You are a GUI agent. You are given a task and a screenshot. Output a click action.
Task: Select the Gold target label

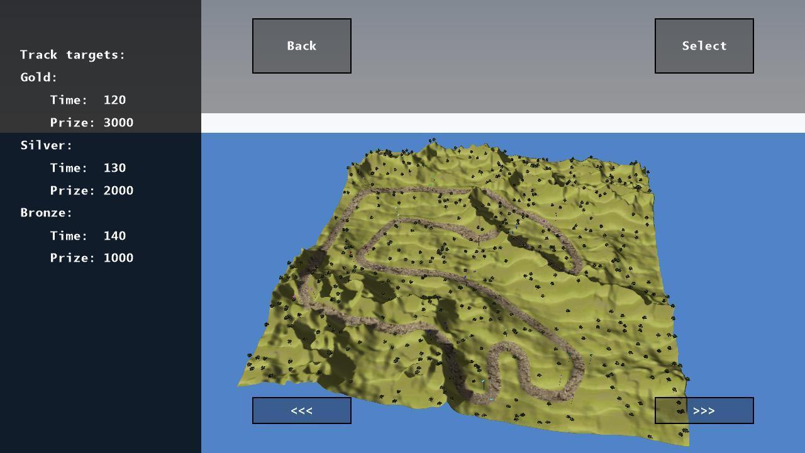click(x=39, y=77)
